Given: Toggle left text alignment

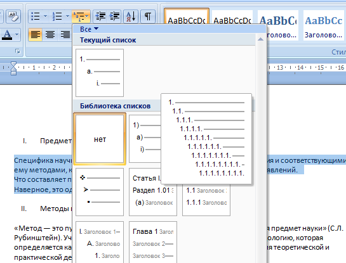Looking at the screenshot, I should coord(36,34).
